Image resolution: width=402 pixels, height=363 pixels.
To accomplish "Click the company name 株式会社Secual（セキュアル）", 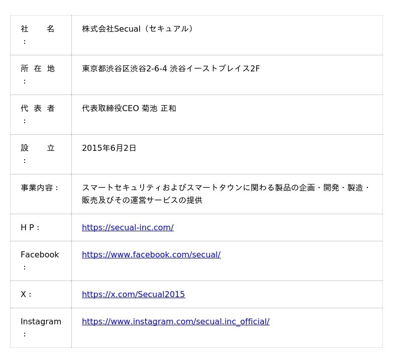I will click(x=138, y=29).
